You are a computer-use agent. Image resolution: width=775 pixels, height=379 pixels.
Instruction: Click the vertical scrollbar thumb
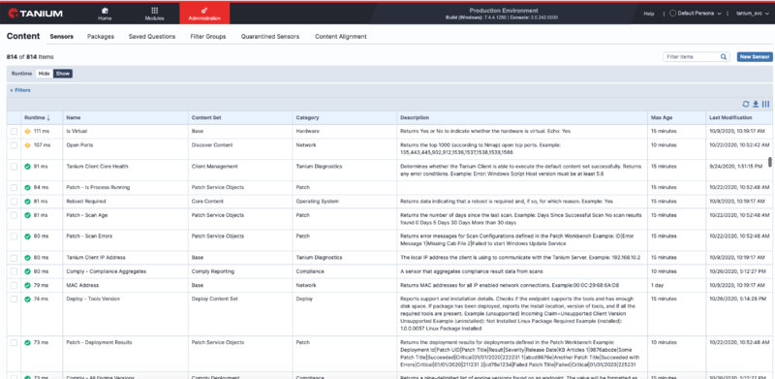pos(769,162)
